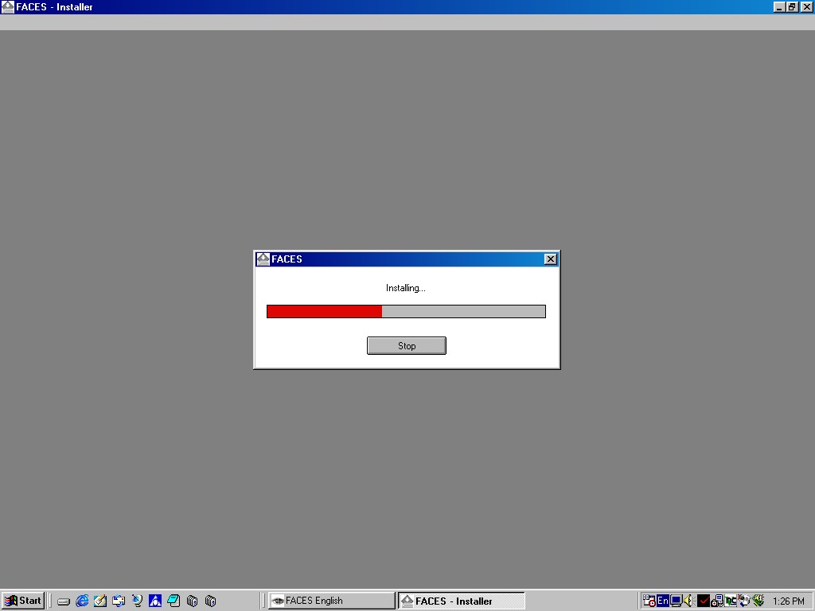Screen dimensions: 815x611
Task: Click the red checkmark tray icon
Action: pos(703,601)
